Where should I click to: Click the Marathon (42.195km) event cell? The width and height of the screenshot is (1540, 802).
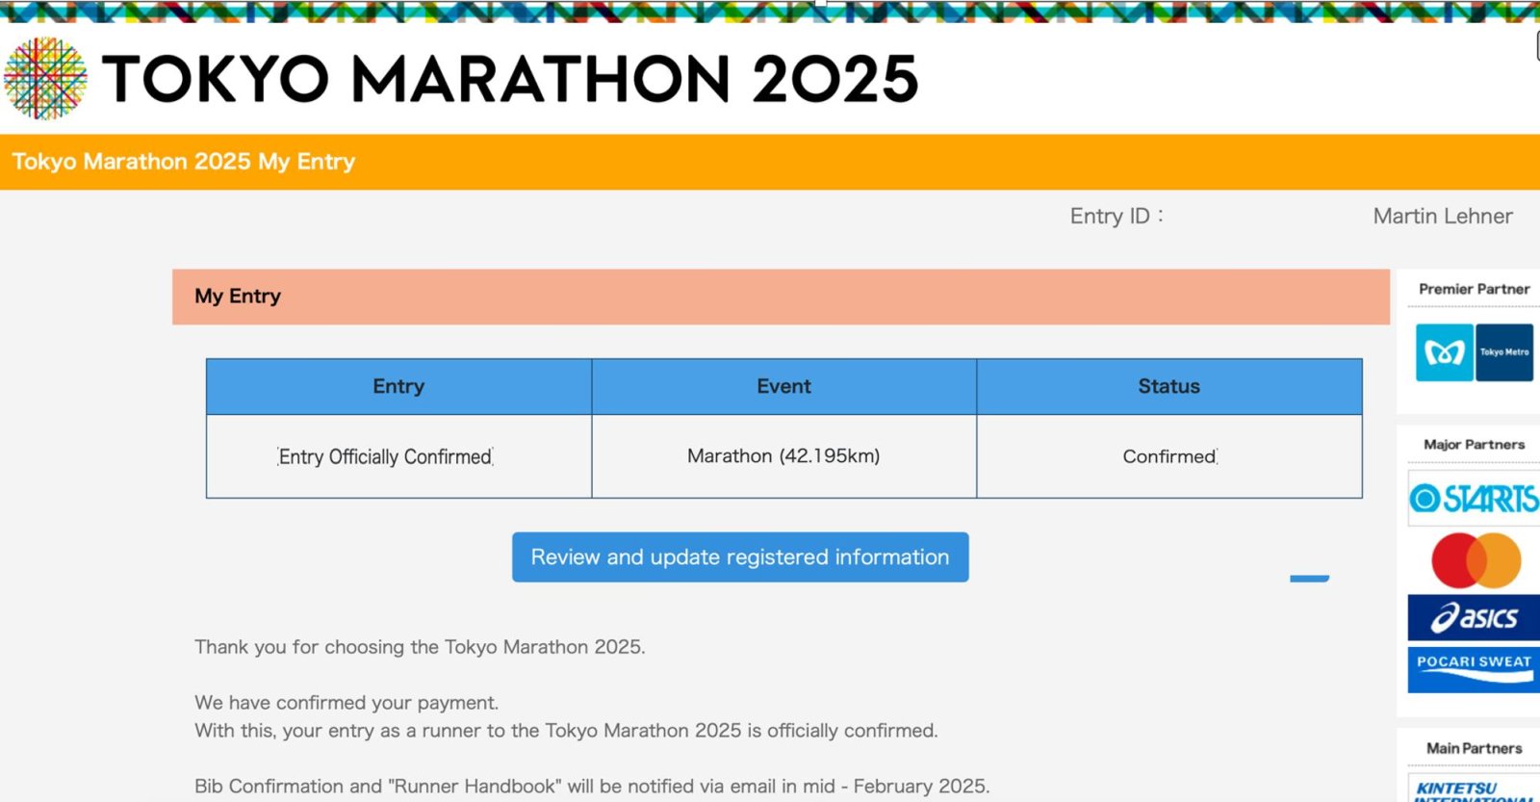(x=783, y=456)
